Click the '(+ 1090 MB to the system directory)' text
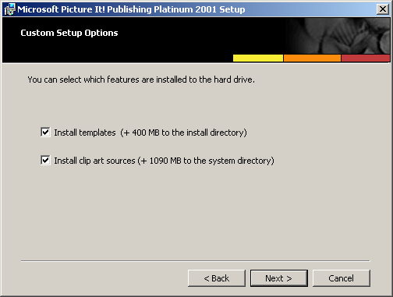Image resolution: width=393 pixels, height=297 pixels. [206, 161]
